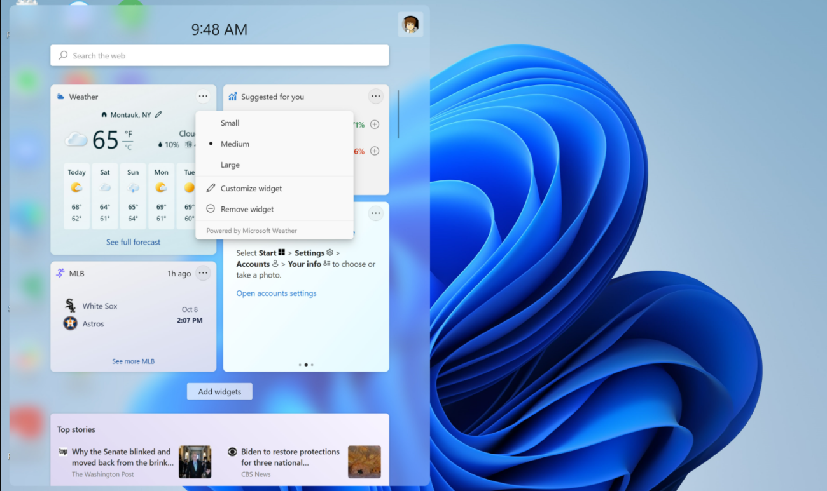Image resolution: width=827 pixels, height=491 pixels.
Task: Click the Weather cloud icon in widget header
Action: (x=60, y=97)
